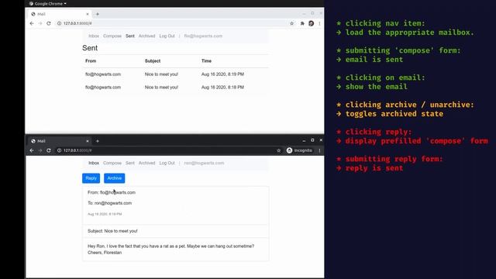The width and height of the screenshot is (496, 279).
Task: Open Inbox link in top window nav
Action: [x=94, y=36]
